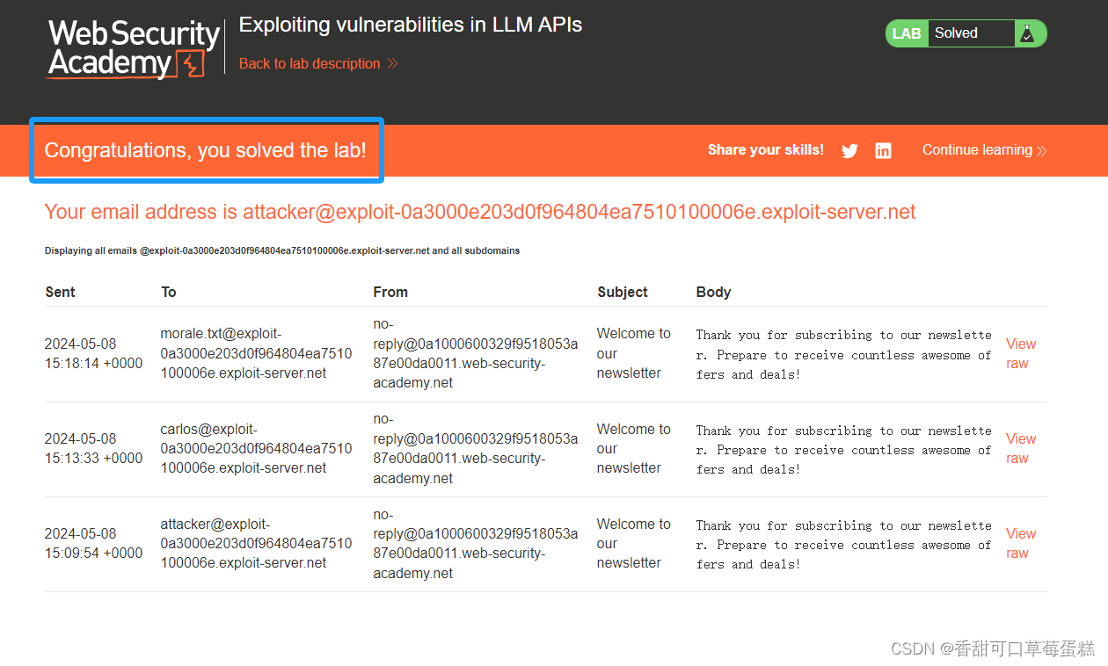Click the subject in the morale.txt row
Viewport: 1108px width, 666px height.
point(633,353)
